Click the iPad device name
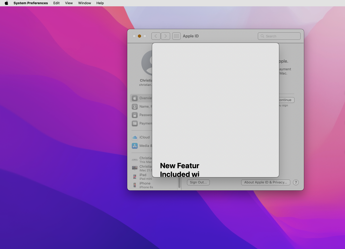This screenshot has width=345, height=249. point(143,175)
